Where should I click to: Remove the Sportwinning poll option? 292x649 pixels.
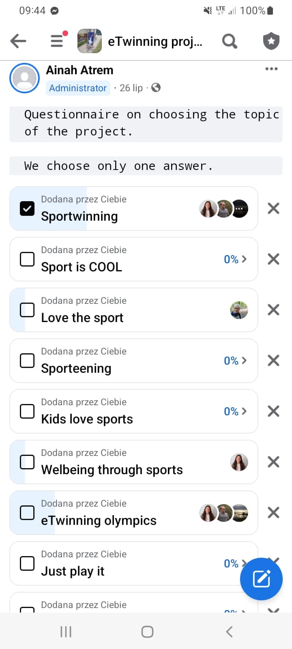click(274, 208)
